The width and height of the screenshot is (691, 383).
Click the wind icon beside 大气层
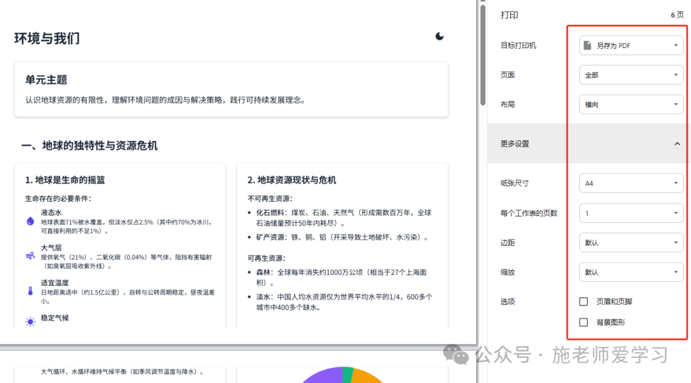(x=31, y=256)
